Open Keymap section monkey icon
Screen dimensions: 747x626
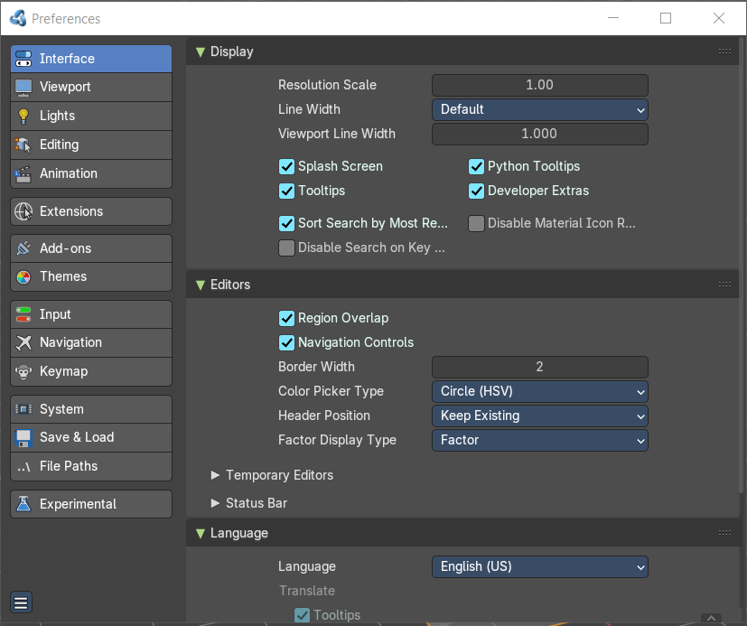pyautogui.click(x=23, y=371)
